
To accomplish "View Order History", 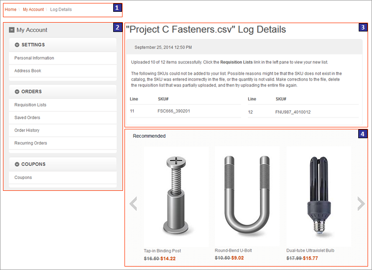I will [27, 130].
